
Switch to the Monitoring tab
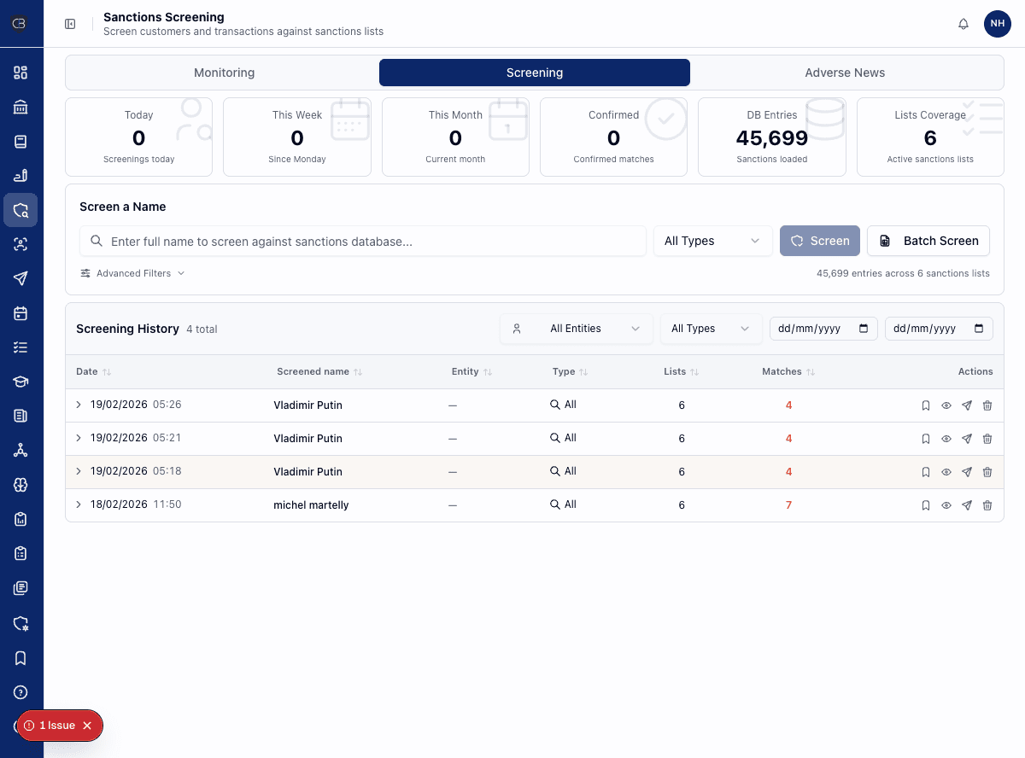pyautogui.click(x=224, y=73)
